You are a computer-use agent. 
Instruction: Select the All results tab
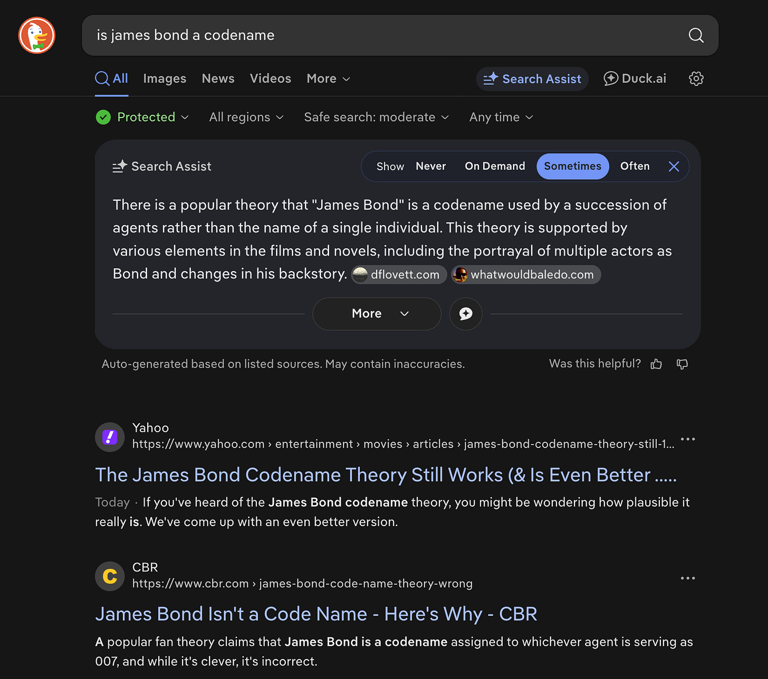coord(112,79)
